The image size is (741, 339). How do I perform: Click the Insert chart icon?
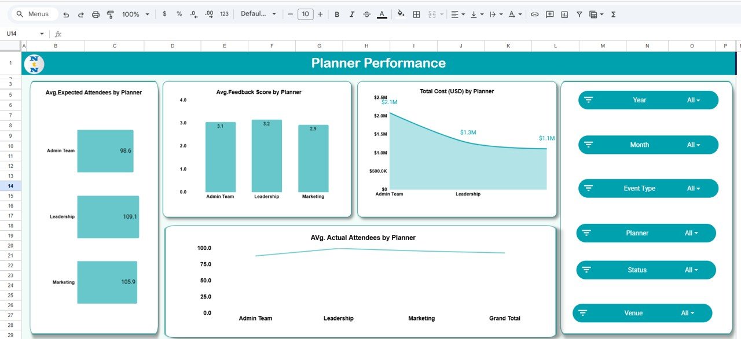(564, 14)
